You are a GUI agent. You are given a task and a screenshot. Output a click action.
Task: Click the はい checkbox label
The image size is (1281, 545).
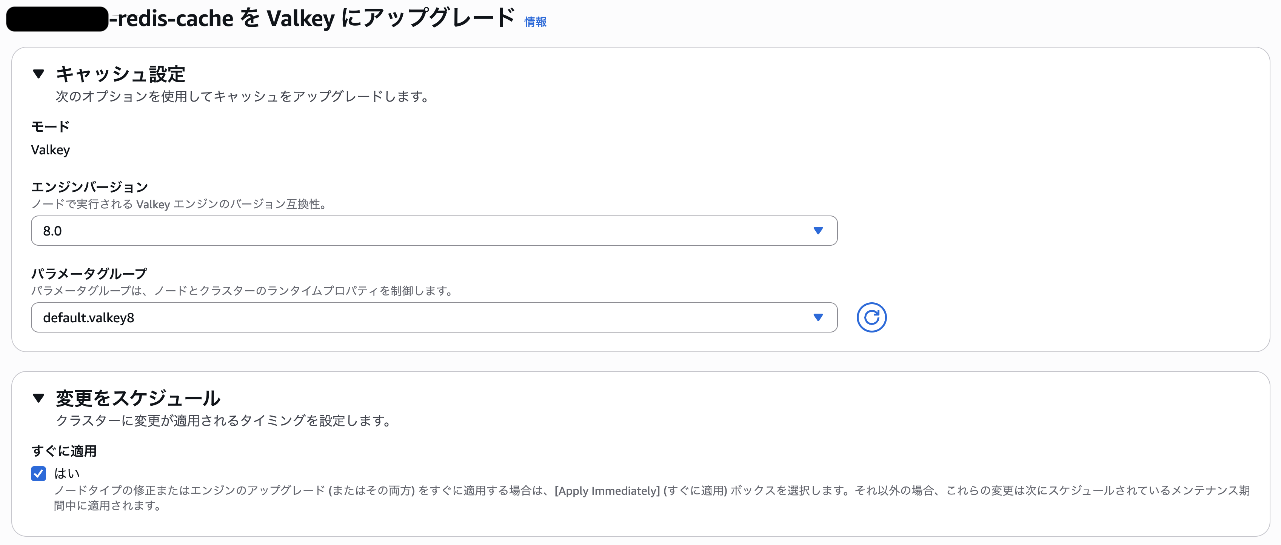pyautogui.click(x=67, y=473)
